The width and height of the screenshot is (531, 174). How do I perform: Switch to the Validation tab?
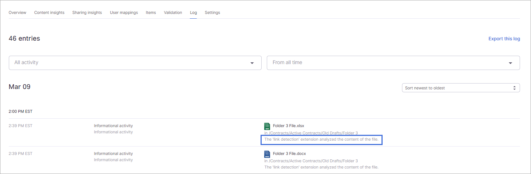[173, 12]
